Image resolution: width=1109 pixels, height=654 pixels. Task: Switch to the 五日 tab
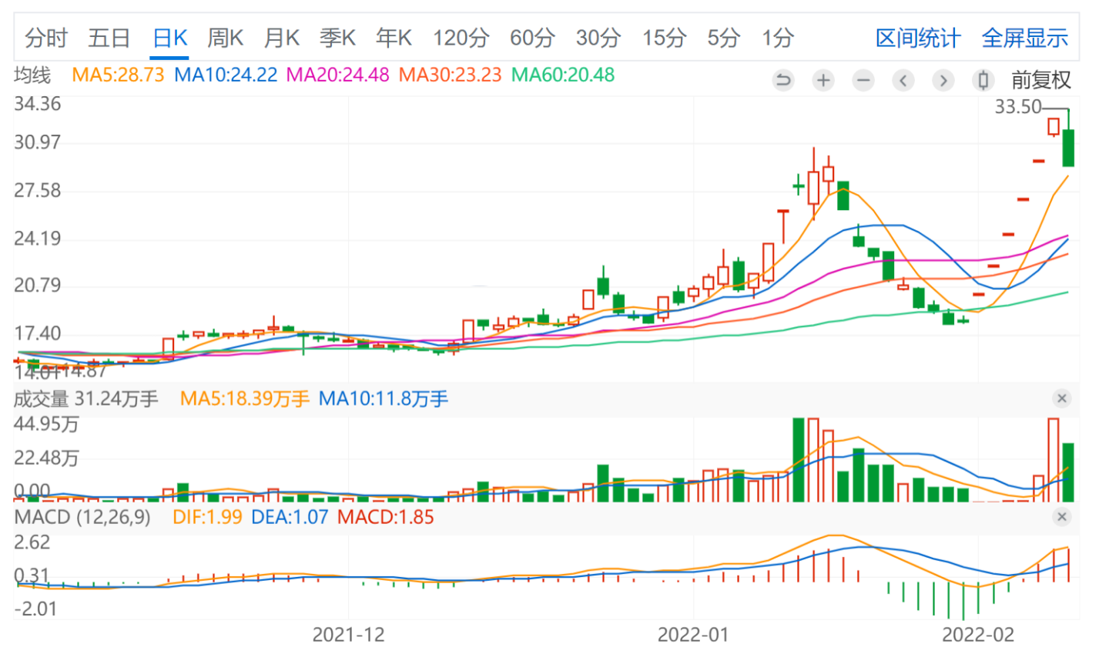[109, 38]
